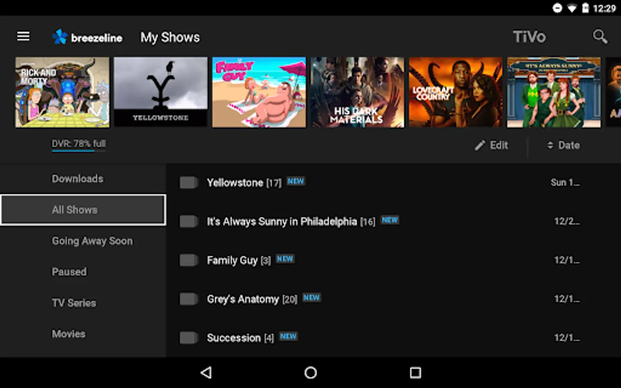The width and height of the screenshot is (621, 388).
Task: Click the pencil Edit icon
Action: pos(480,145)
